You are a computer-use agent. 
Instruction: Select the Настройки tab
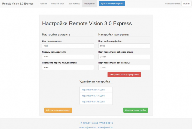89,4
